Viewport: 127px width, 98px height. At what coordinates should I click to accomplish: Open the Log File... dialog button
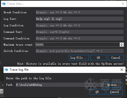(79, 58)
